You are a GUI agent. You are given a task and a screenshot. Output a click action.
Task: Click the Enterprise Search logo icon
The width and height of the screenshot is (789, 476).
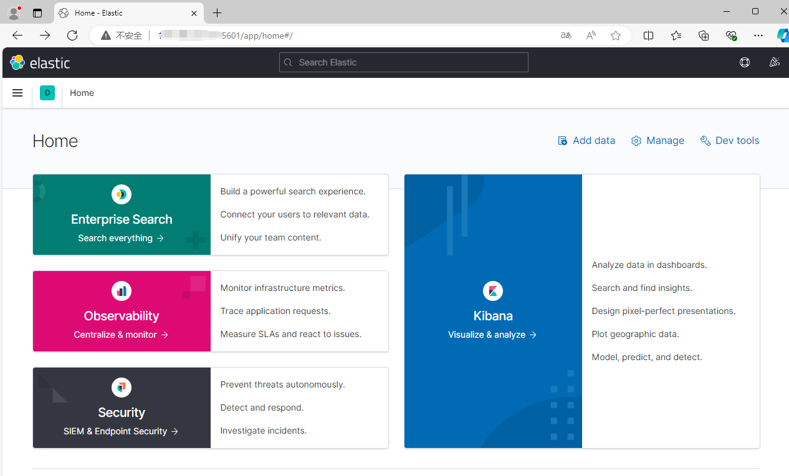(122, 194)
